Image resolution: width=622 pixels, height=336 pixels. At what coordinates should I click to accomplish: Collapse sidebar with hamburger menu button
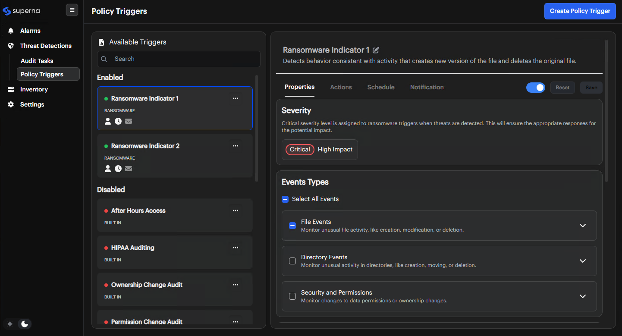pos(72,10)
